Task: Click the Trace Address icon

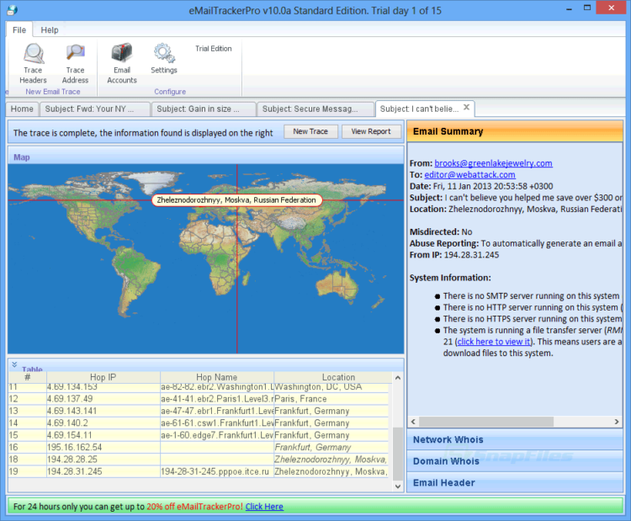Action: click(75, 53)
